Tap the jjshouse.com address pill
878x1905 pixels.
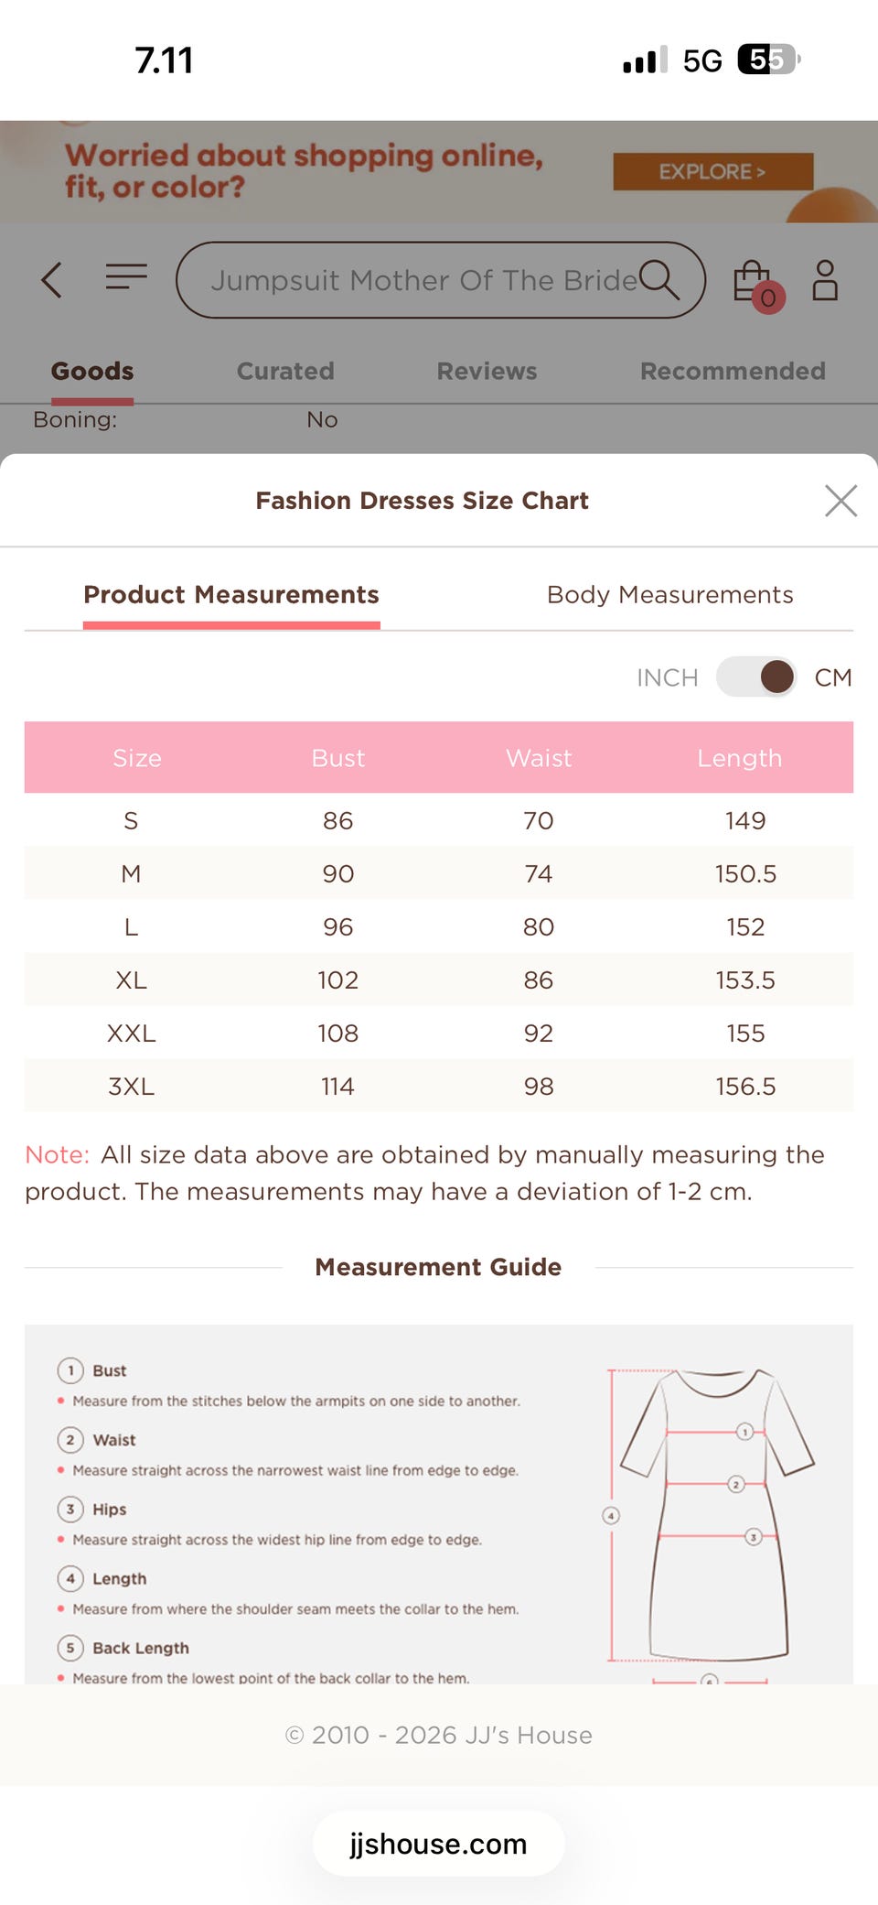438,1844
